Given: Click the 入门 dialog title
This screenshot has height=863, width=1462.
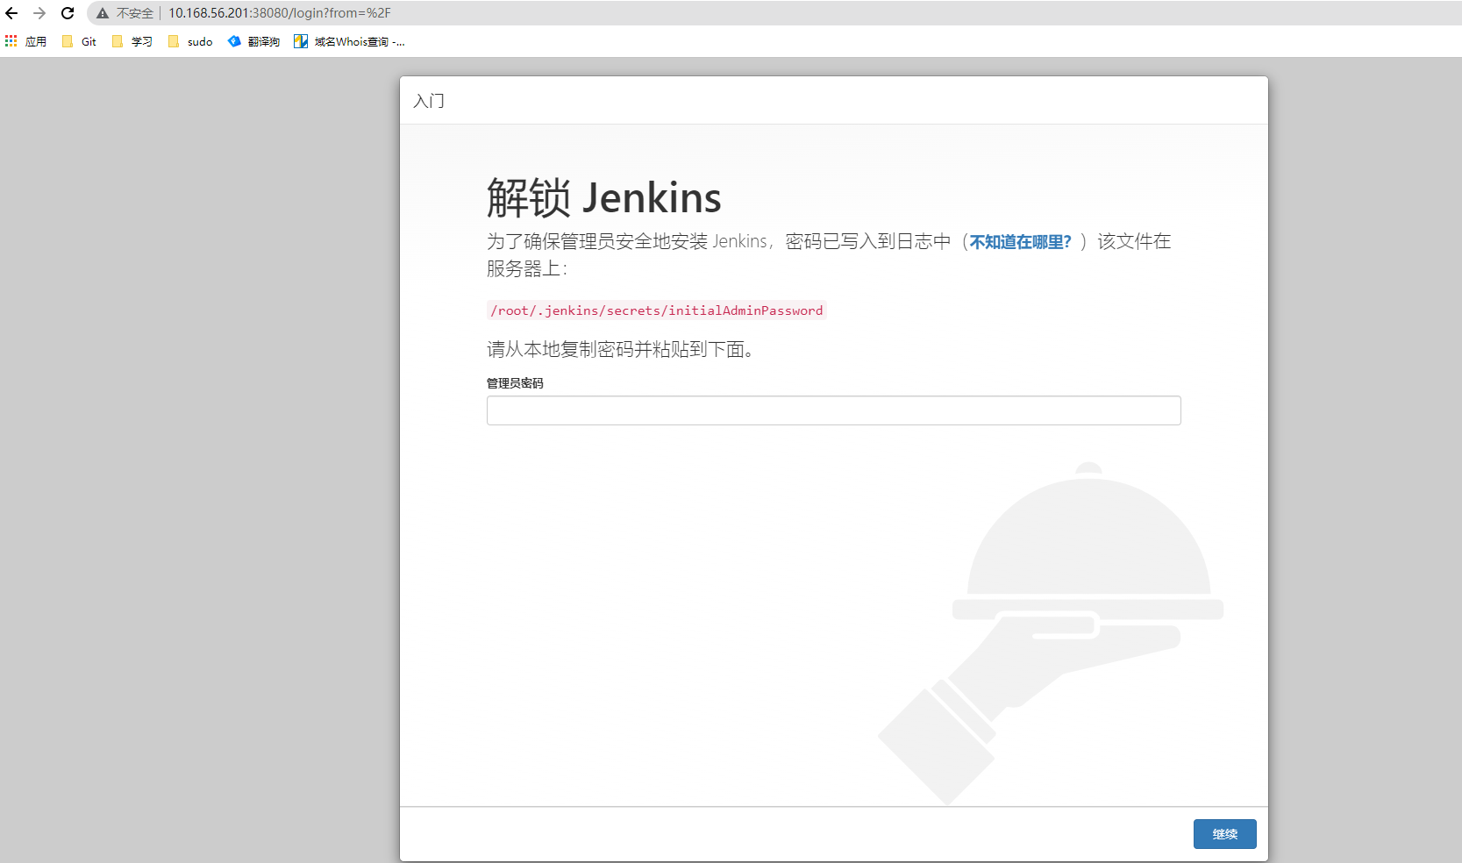Looking at the screenshot, I should click(429, 101).
